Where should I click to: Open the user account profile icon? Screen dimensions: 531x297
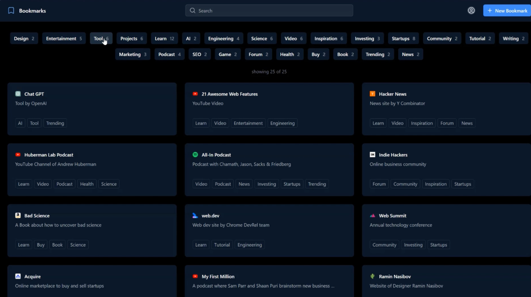(471, 11)
